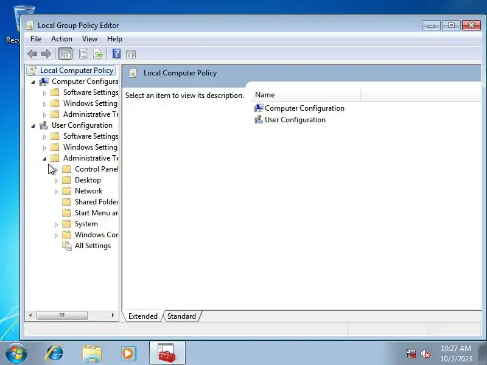Click the Computer Configuration tree node icon
487x365 pixels.
click(x=44, y=82)
